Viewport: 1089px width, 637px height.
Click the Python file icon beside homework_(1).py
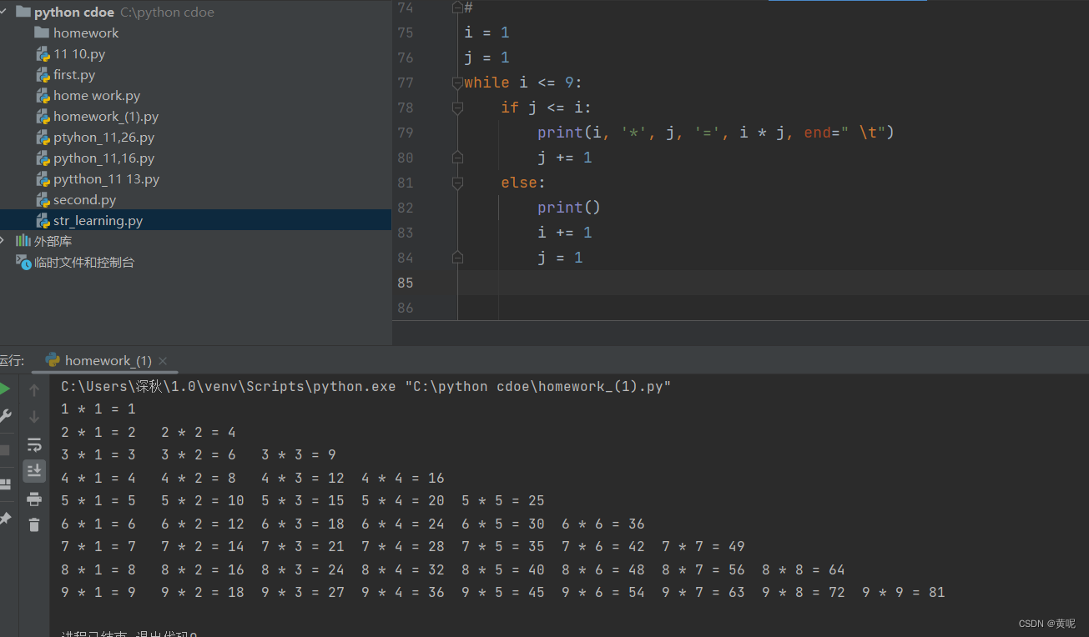tap(43, 116)
